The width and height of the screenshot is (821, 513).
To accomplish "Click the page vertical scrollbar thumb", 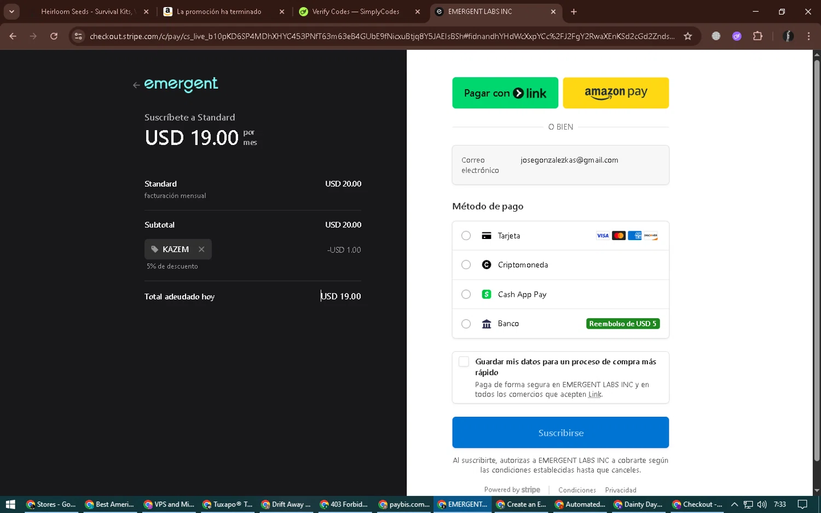I will (x=817, y=260).
